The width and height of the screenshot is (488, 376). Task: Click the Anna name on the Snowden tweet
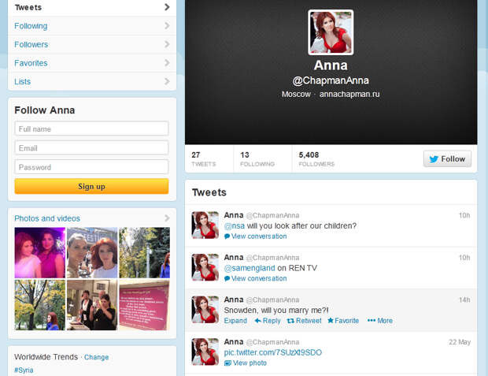(234, 300)
